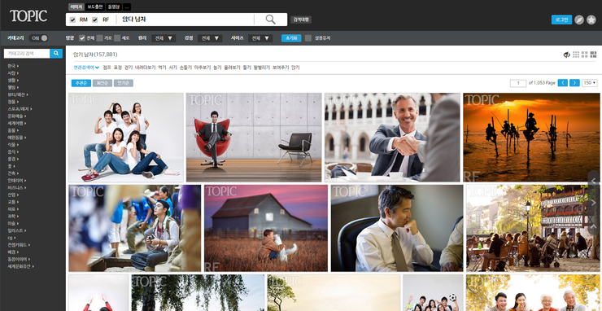
Task: Switch the category ON toggle off
Action: 39,38
